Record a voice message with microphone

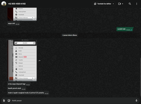(x=136, y=101)
